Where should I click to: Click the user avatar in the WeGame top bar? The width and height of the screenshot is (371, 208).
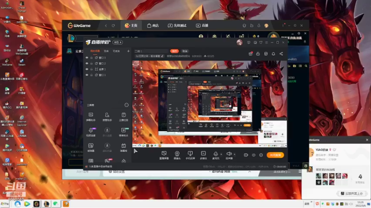tap(266, 25)
